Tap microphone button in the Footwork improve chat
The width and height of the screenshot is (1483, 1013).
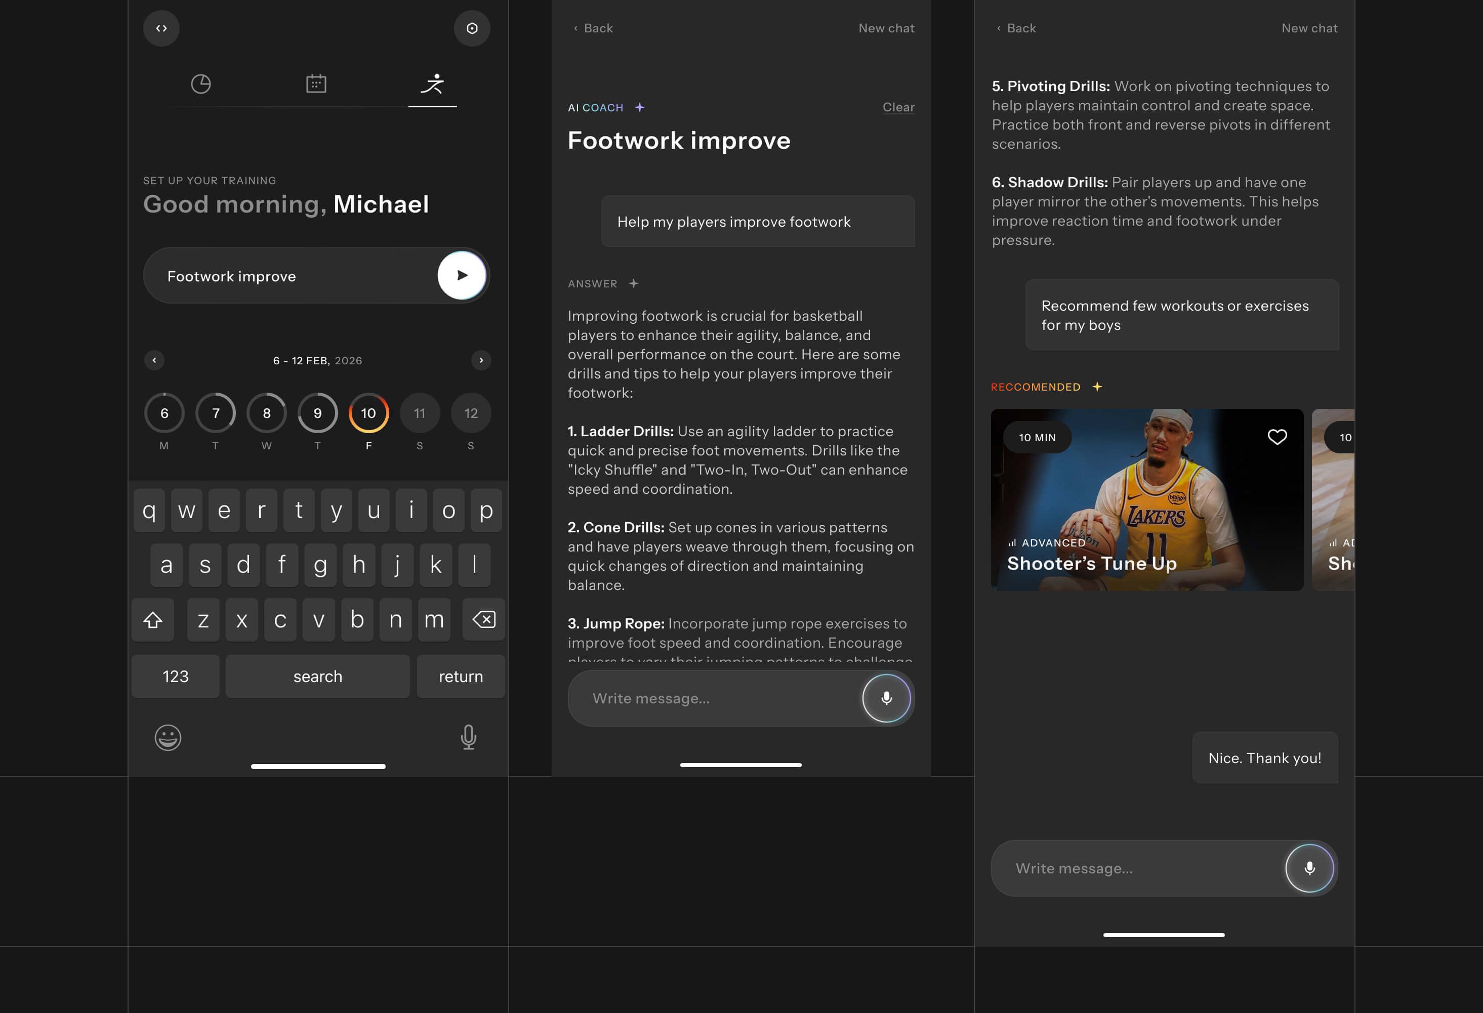[886, 698]
